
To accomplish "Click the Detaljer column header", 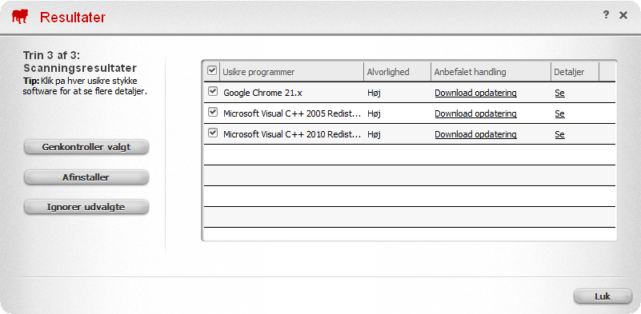I will [x=575, y=72].
